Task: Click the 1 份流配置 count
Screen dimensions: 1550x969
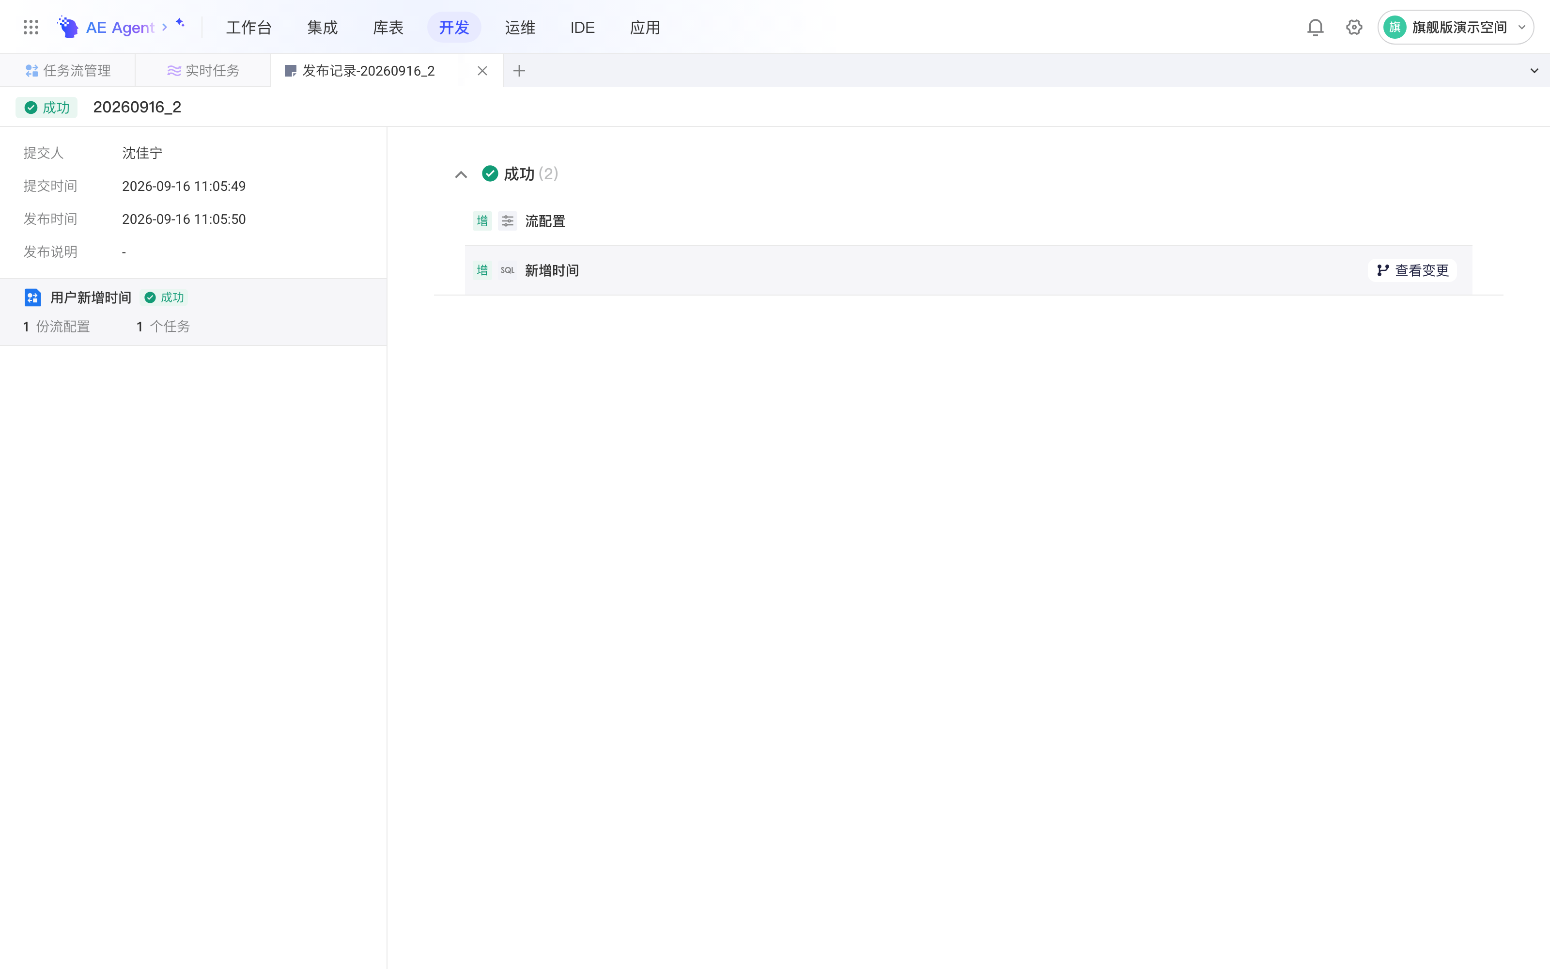Action: tap(56, 327)
